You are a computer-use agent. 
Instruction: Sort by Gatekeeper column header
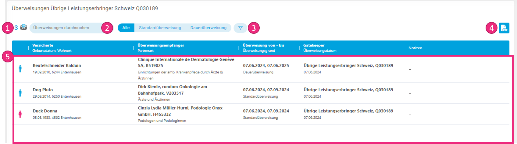(x=314, y=45)
